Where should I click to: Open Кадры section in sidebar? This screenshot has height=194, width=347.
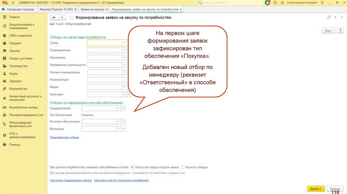13,73
